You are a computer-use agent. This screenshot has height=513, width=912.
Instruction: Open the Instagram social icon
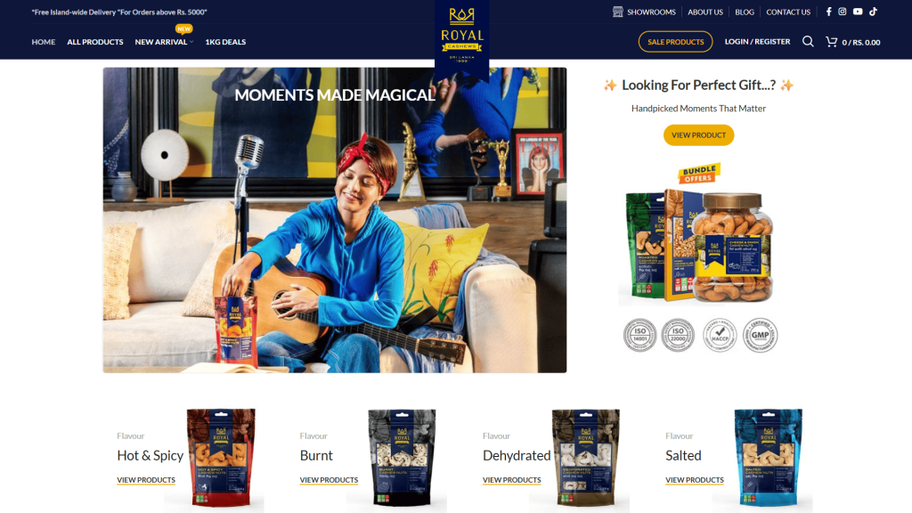pyautogui.click(x=843, y=12)
